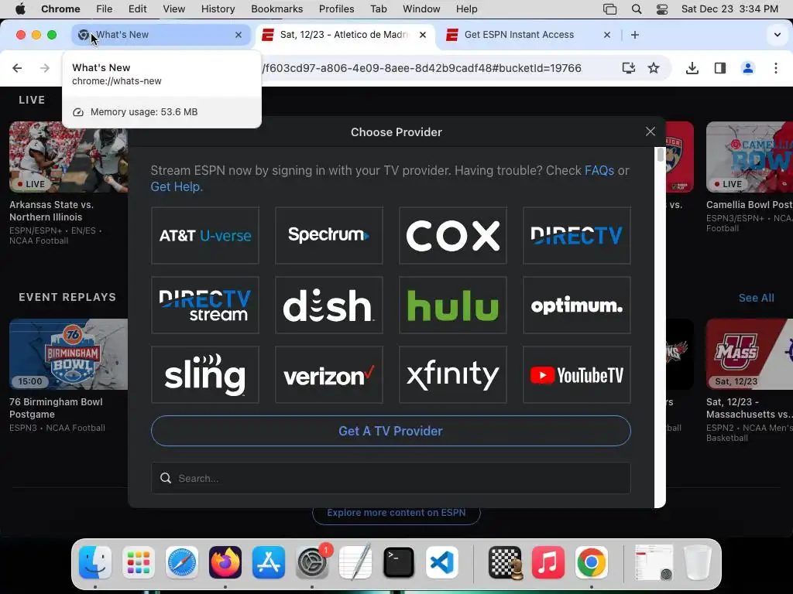
Task: Pick the DIRECTV provider tile
Action: coord(576,235)
